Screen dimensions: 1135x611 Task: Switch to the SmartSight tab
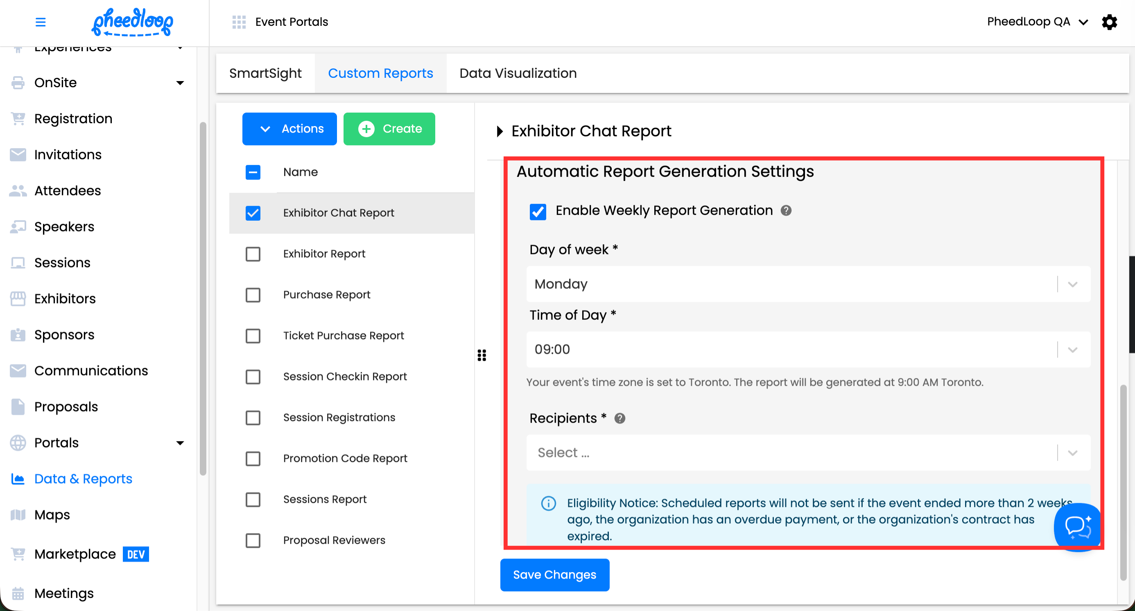click(265, 73)
